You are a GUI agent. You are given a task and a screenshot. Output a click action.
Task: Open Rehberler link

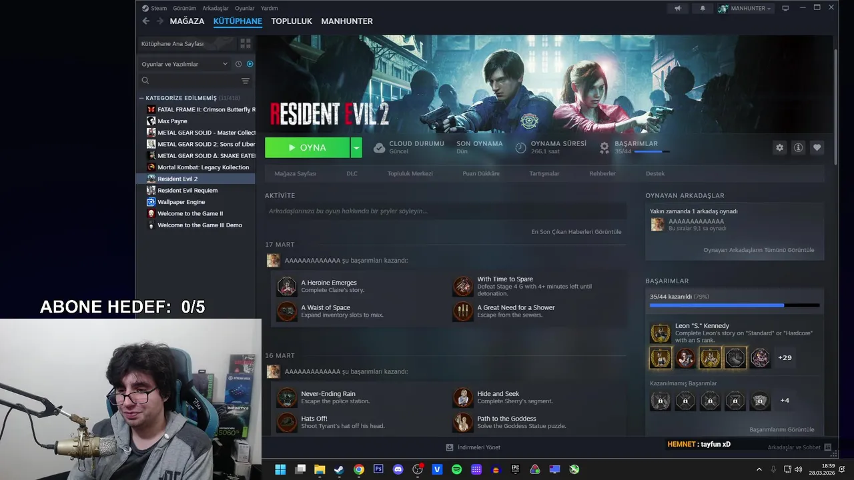[x=602, y=173]
